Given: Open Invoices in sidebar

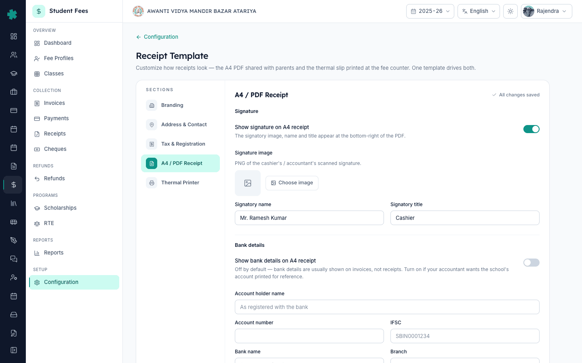Looking at the screenshot, I should (74, 103).
